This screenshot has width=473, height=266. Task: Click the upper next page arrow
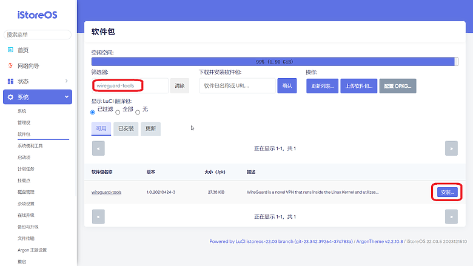coord(451,148)
